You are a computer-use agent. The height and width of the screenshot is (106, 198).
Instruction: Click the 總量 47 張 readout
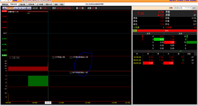pos(92,8)
